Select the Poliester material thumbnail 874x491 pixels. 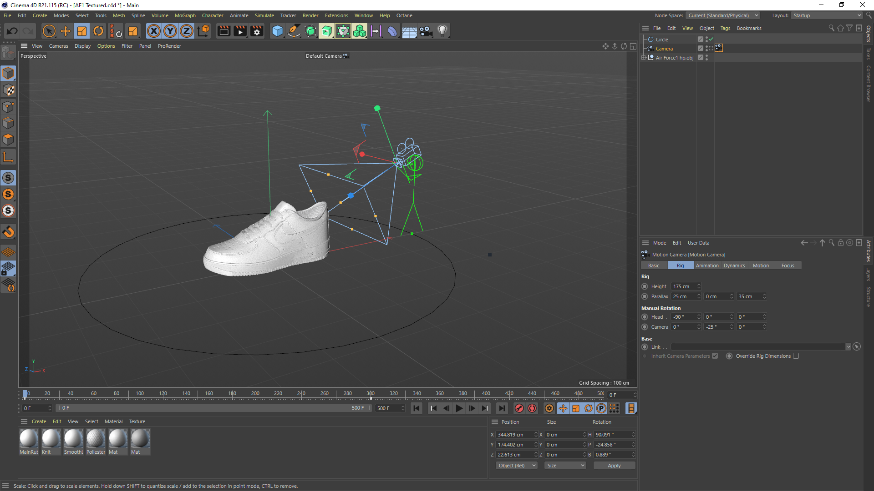96,441
